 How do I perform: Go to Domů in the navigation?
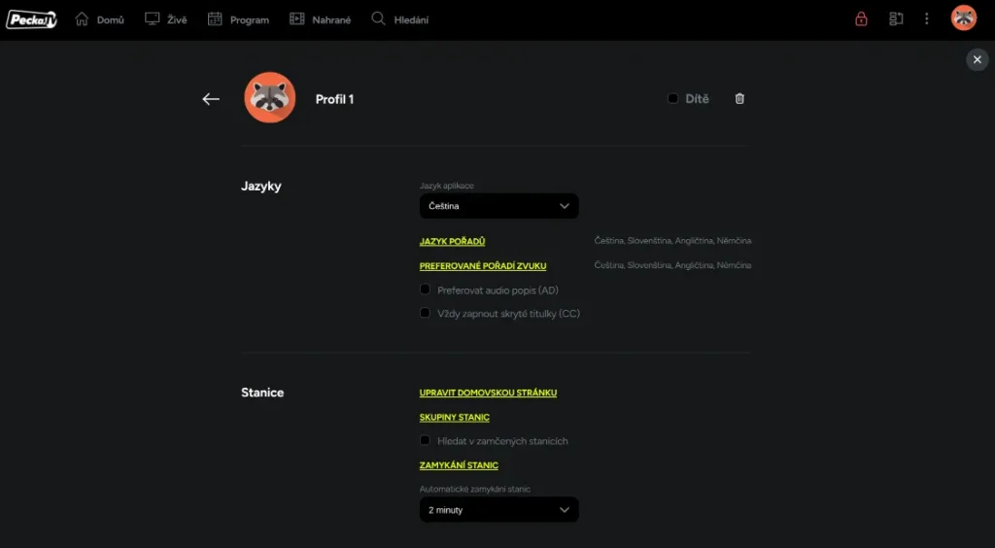pyautogui.click(x=99, y=19)
